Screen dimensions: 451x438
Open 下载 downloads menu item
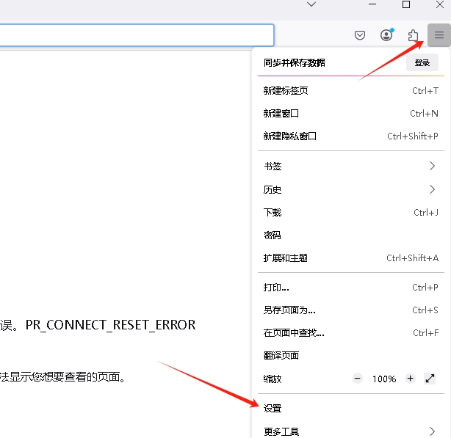click(351, 213)
